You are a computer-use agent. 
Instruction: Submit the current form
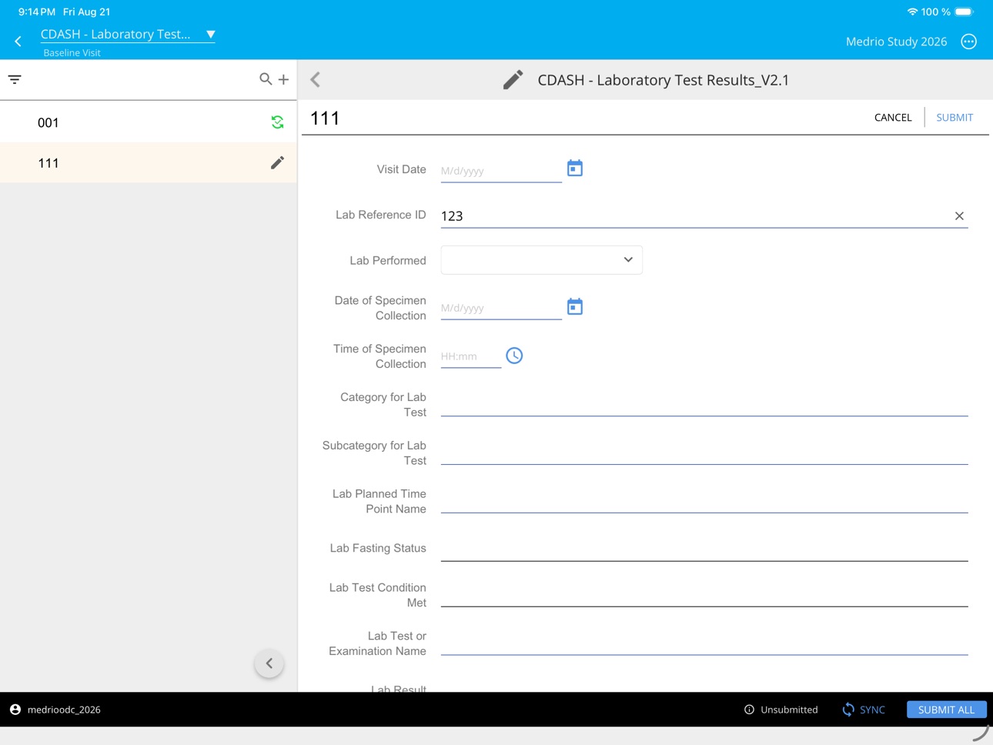coord(955,118)
